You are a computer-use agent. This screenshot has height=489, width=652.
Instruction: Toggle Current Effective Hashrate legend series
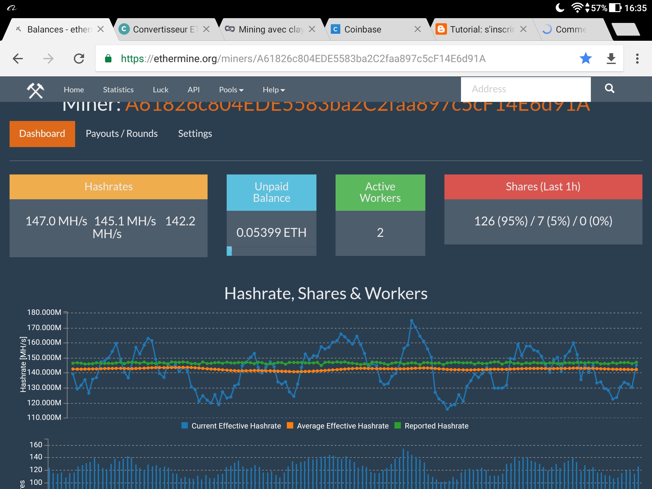click(231, 426)
